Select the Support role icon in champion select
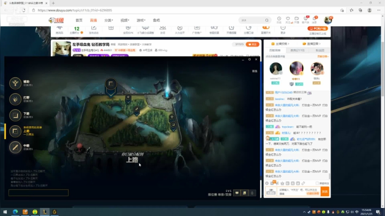 pos(15,83)
